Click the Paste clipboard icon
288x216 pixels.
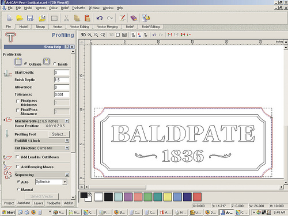[88, 18]
